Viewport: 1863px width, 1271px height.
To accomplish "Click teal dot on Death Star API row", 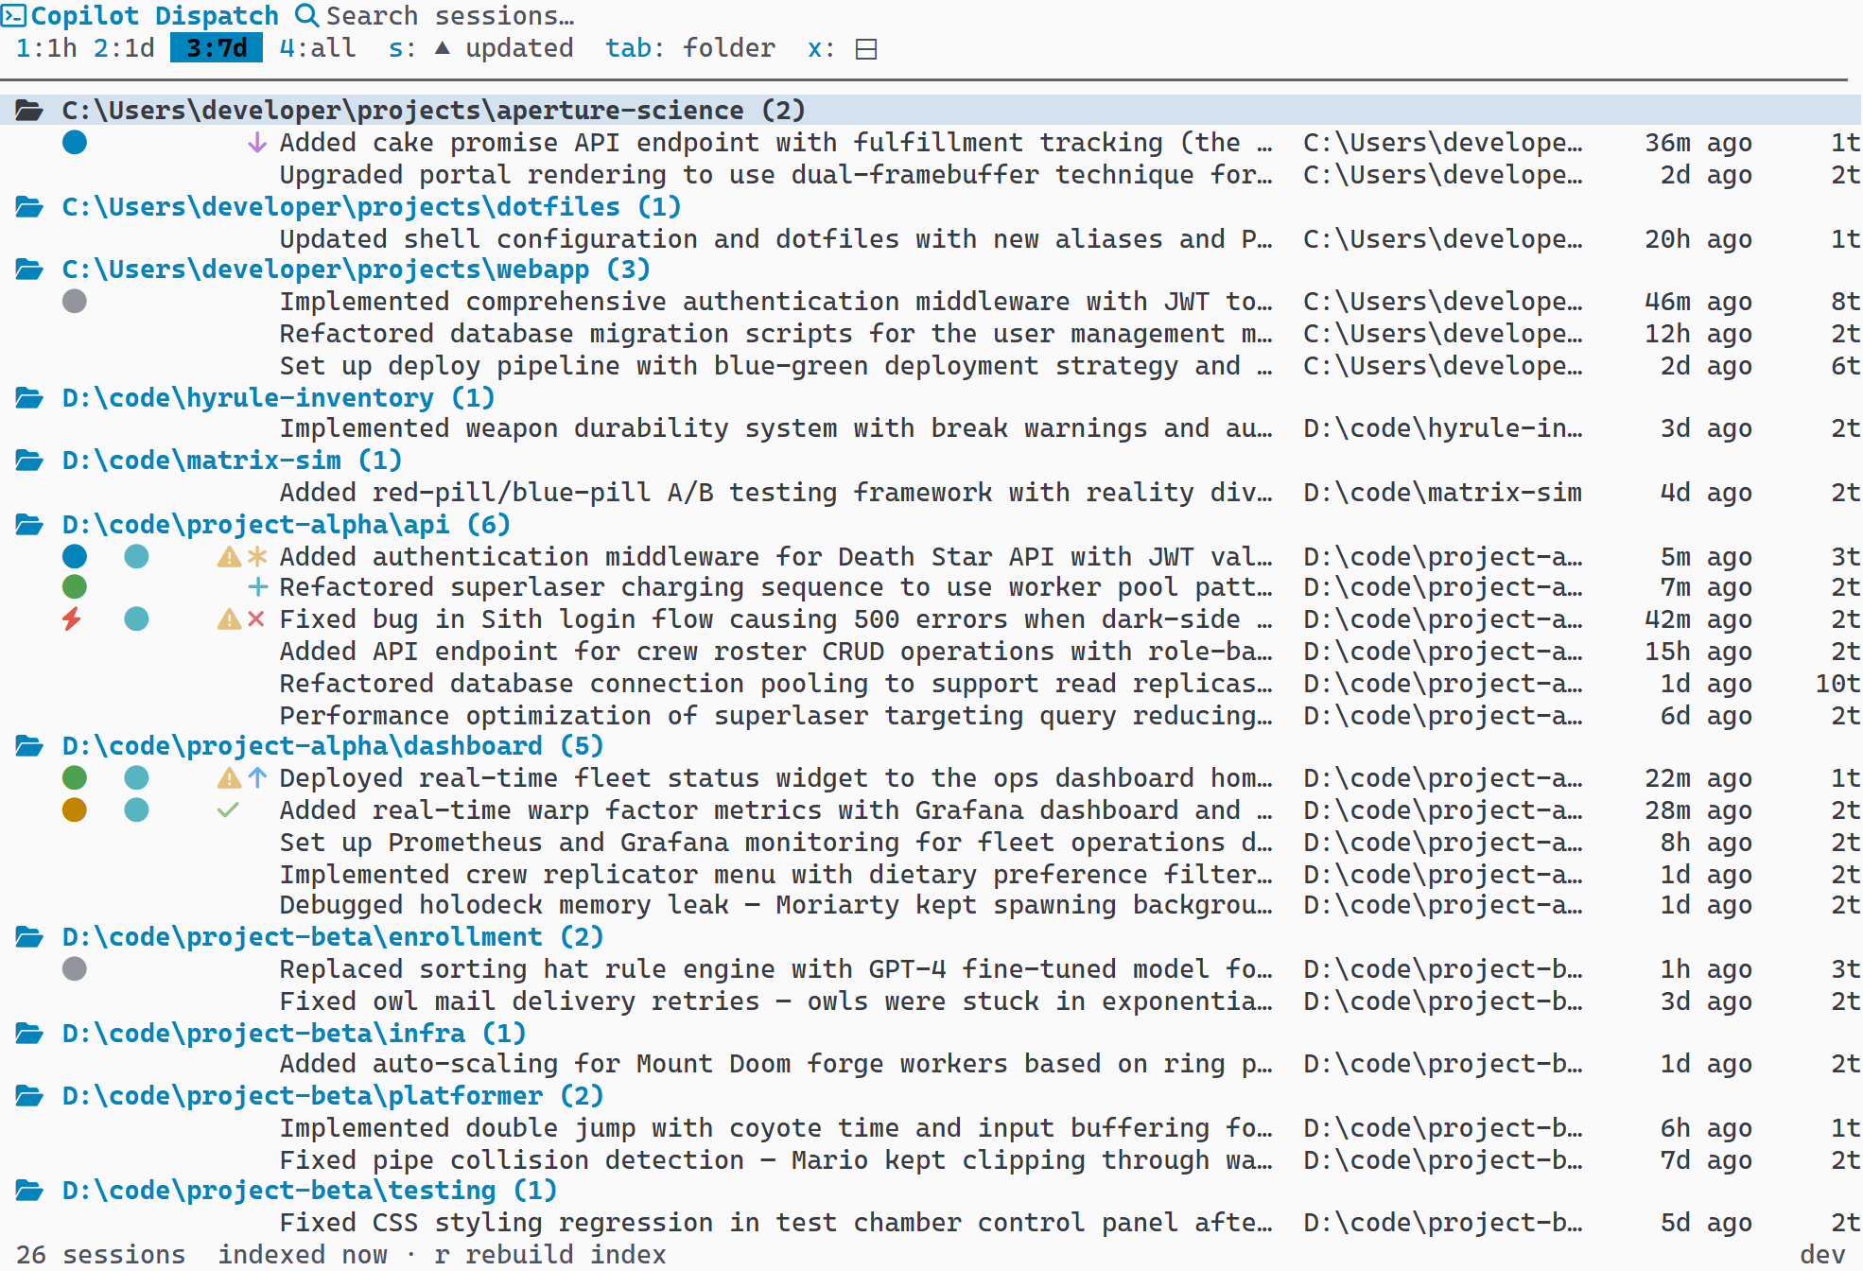I will (x=136, y=557).
